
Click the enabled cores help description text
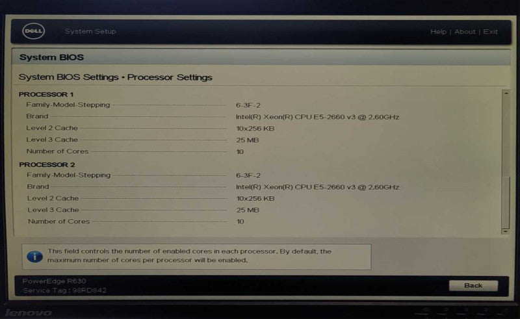click(x=189, y=256)
